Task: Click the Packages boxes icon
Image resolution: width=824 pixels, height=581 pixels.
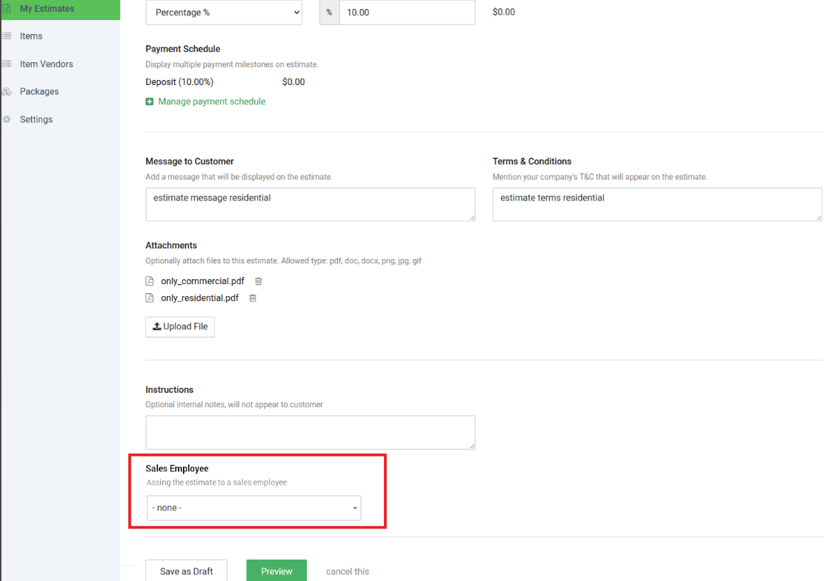Action: pos(7,91)
